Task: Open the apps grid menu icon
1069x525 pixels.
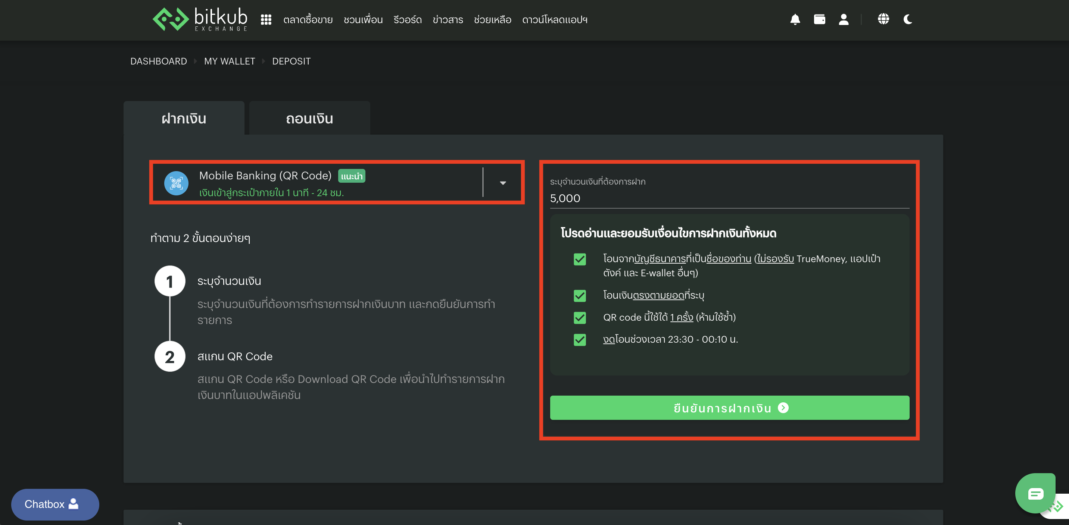Action: coord(266,19)
